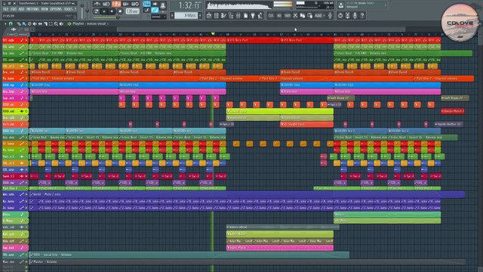This screenshot has width=483, height=272.
Task: Open the ADD menu
Action: tap(21, 9)
